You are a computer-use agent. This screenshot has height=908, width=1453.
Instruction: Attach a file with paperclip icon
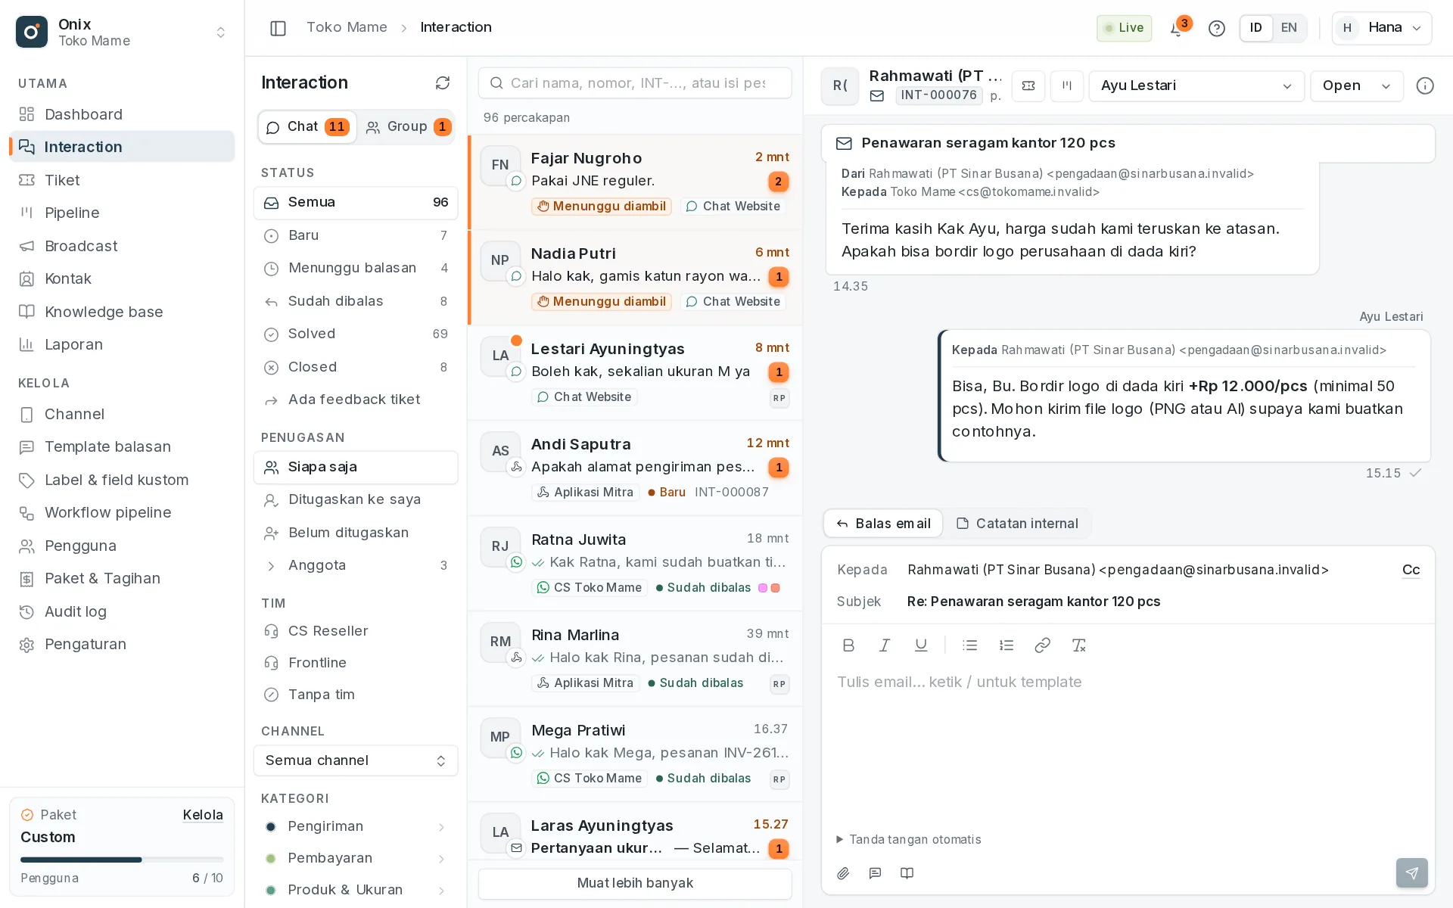tap(843, 873)
